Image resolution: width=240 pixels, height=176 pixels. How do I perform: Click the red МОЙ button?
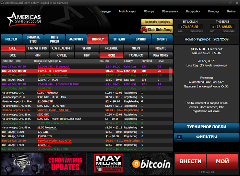[x=223, y=162]
